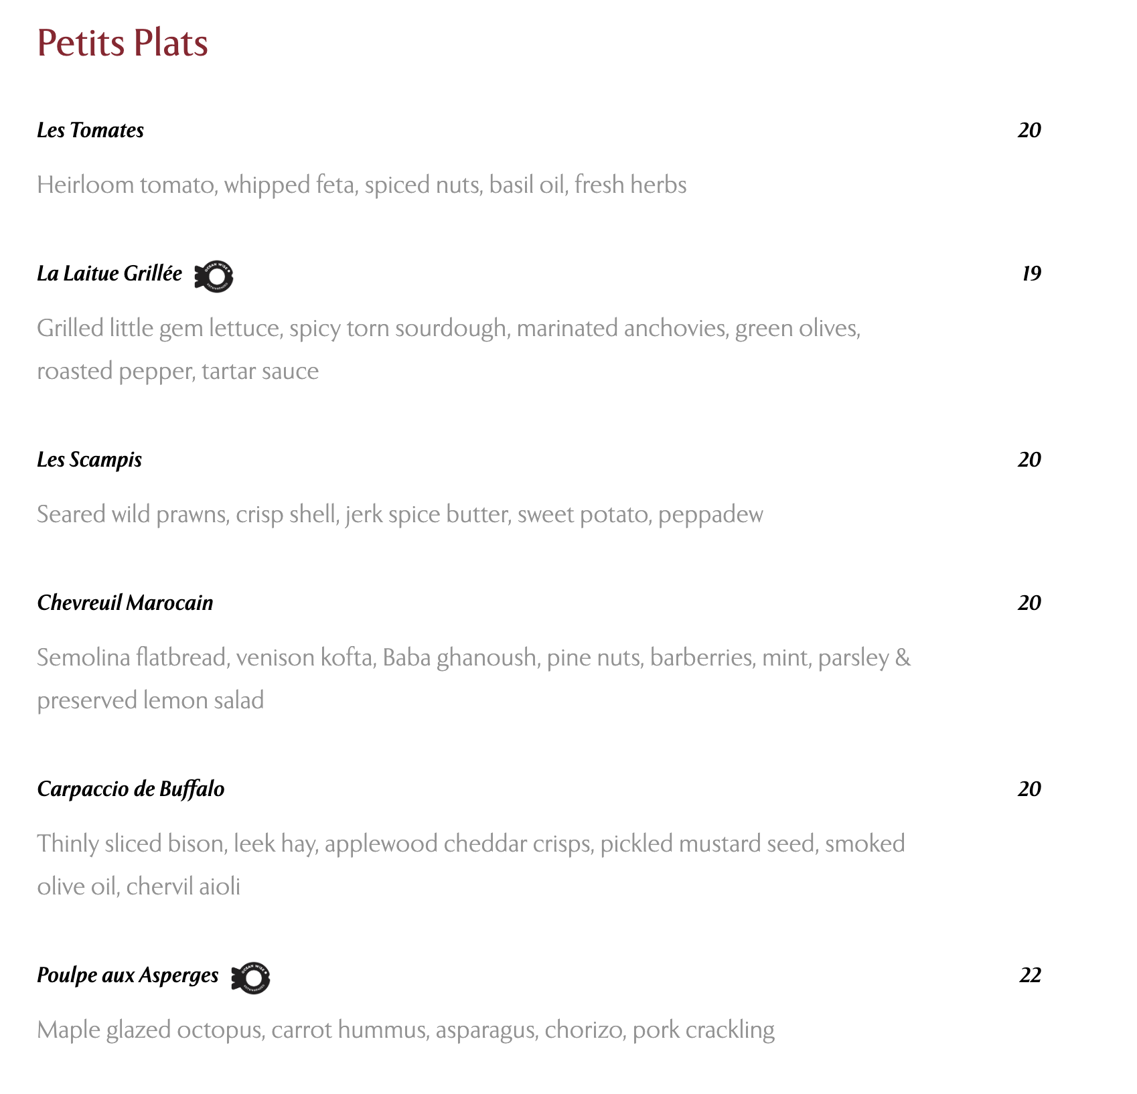
Task: Click the price 20 for Chevreuil Marocain
Action: (x=1029, y=603)
